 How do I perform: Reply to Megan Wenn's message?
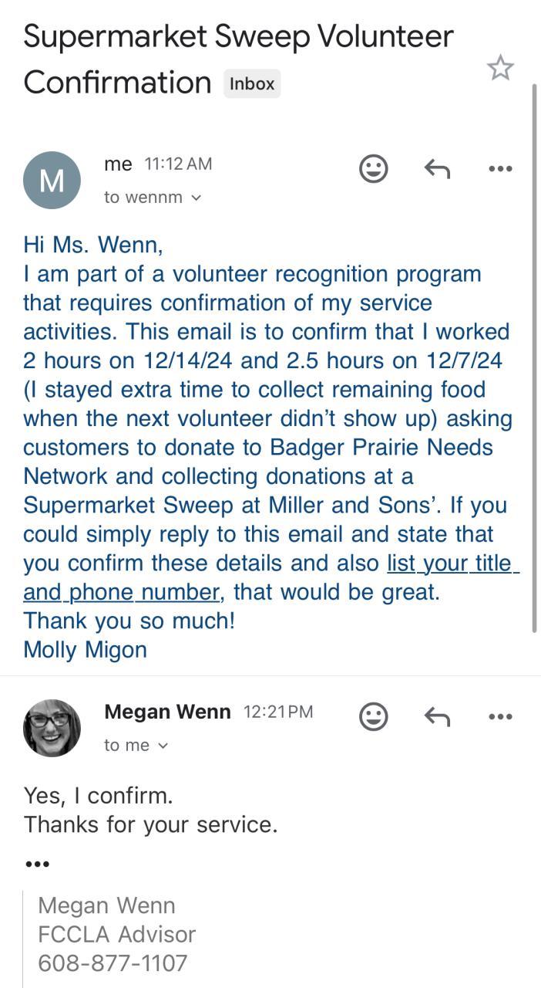(x=437, y=717)
